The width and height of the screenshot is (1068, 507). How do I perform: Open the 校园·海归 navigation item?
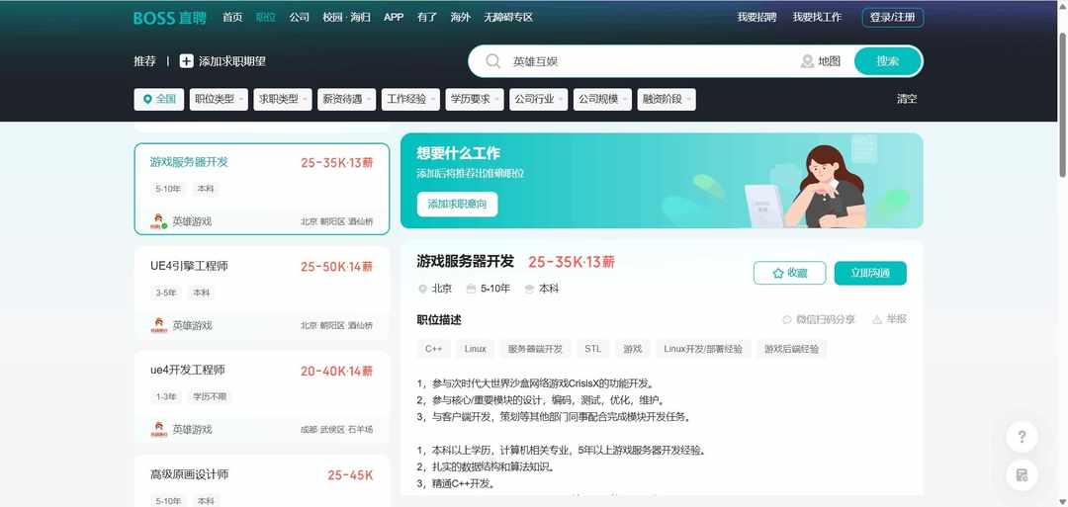[346, 18]
